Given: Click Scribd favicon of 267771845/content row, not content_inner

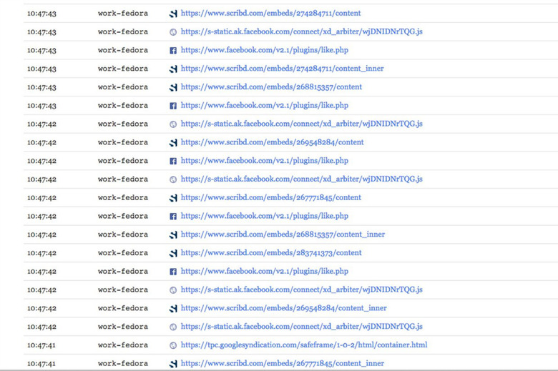Looking at the screenshot, I should [173, 198].
